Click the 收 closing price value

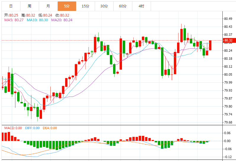point(64,15)
